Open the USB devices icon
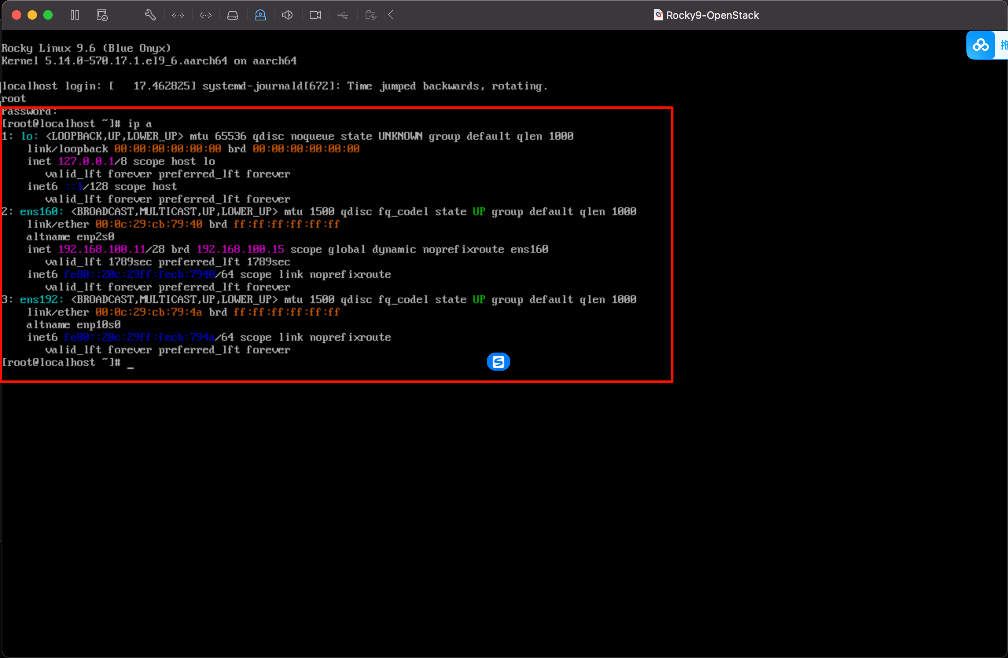This screenshot has width=1008, height=658. coord(343,15)
